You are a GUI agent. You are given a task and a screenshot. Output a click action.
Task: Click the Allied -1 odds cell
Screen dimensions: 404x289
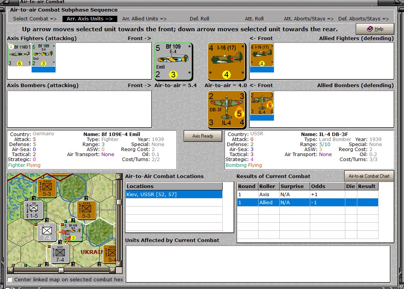pyautogui.click(x=328, y=203)
